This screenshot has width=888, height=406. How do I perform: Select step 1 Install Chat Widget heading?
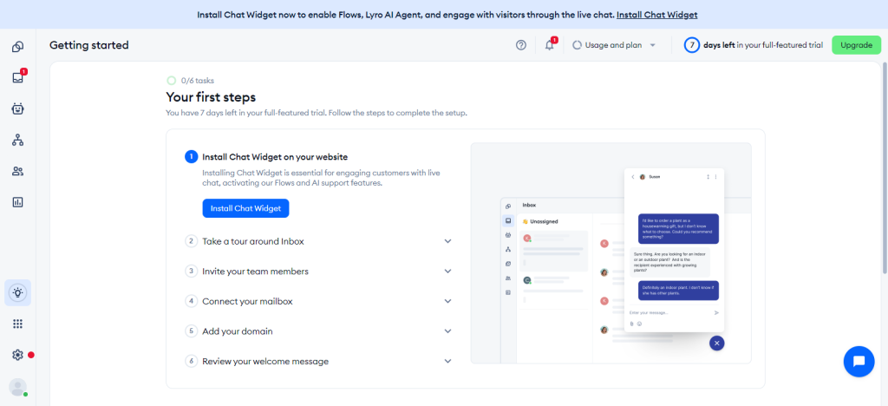[275, 157]
